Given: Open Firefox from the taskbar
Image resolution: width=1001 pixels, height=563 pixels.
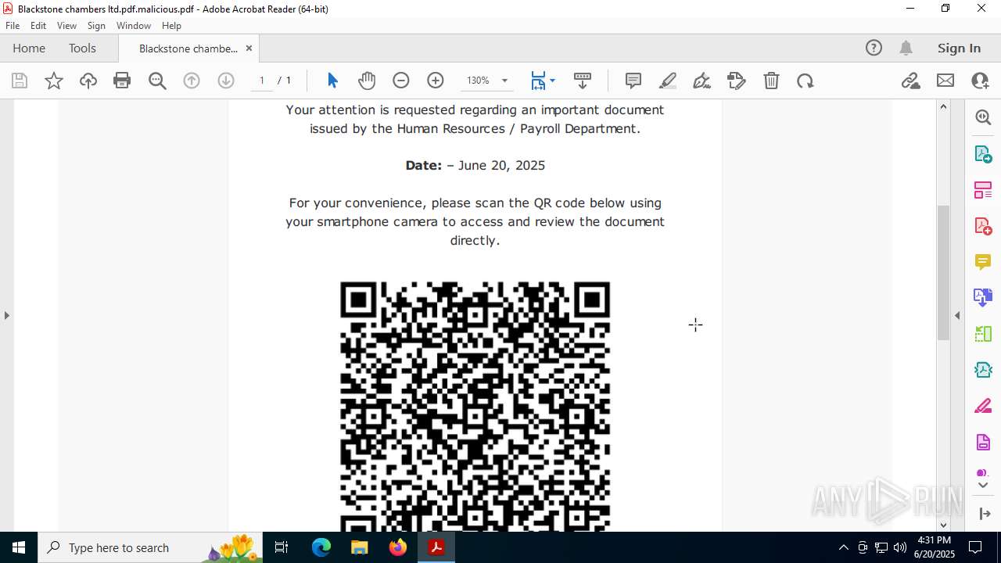Looking at the screenshot, I should point(398,547).
